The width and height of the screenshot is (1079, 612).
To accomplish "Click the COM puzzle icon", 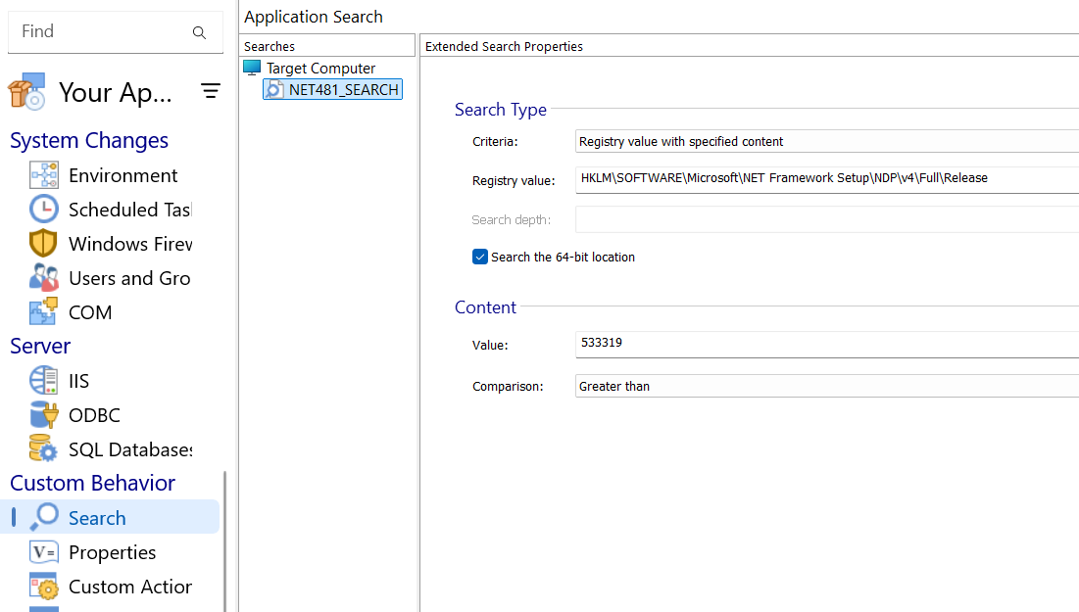I will [44, 312].
